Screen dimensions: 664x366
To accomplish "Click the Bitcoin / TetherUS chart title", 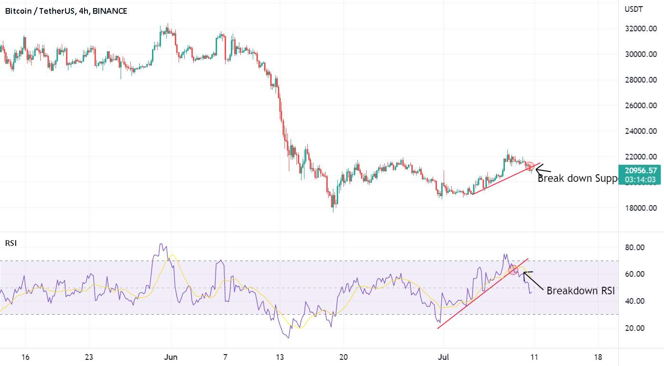I will click(x=66, y=11).
